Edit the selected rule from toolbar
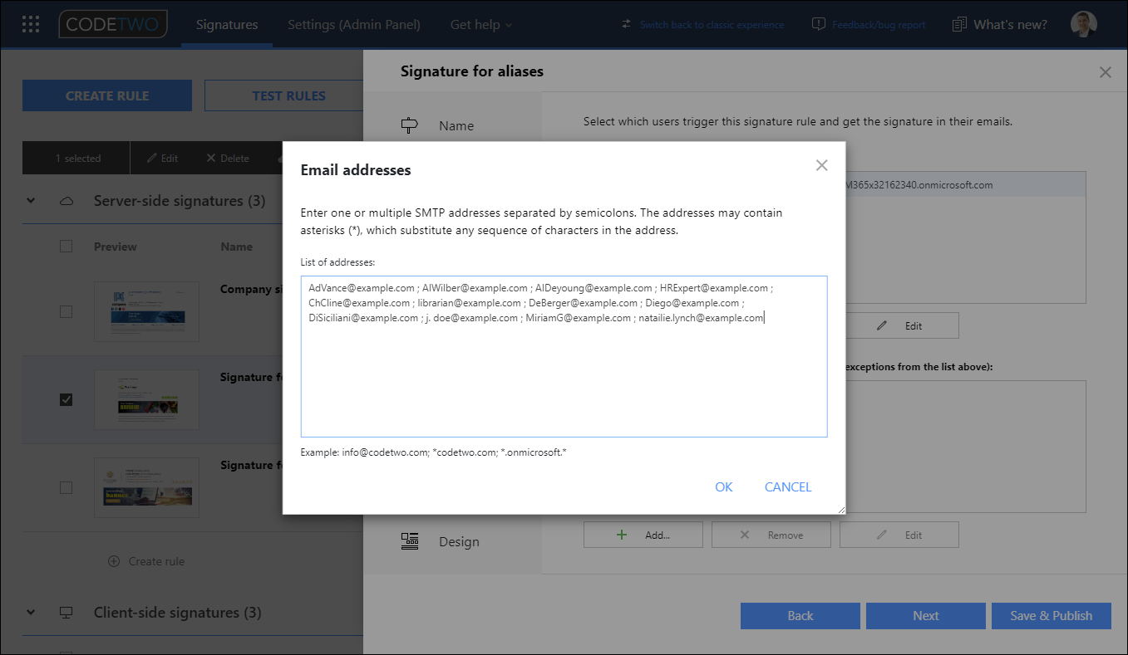The height and width of the screenshot is (655, 1128). pos(162,158)
